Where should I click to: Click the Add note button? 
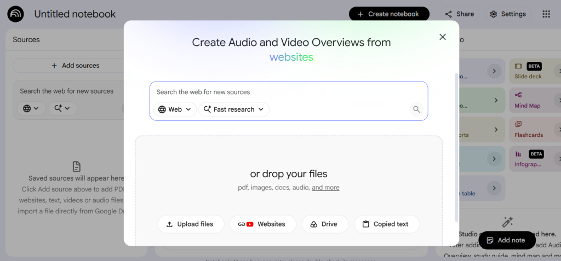507,240
